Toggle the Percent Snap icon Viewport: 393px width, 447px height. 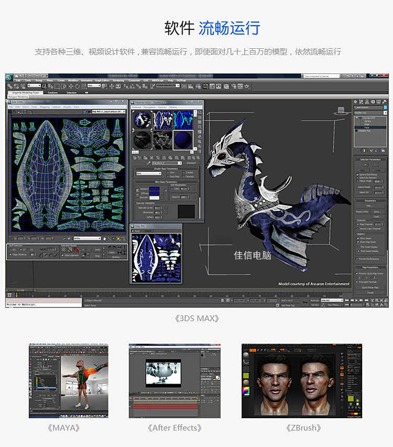point(138,86)
